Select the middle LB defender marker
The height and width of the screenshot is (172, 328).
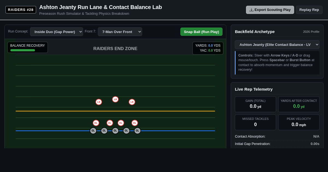tap(115, 99)
